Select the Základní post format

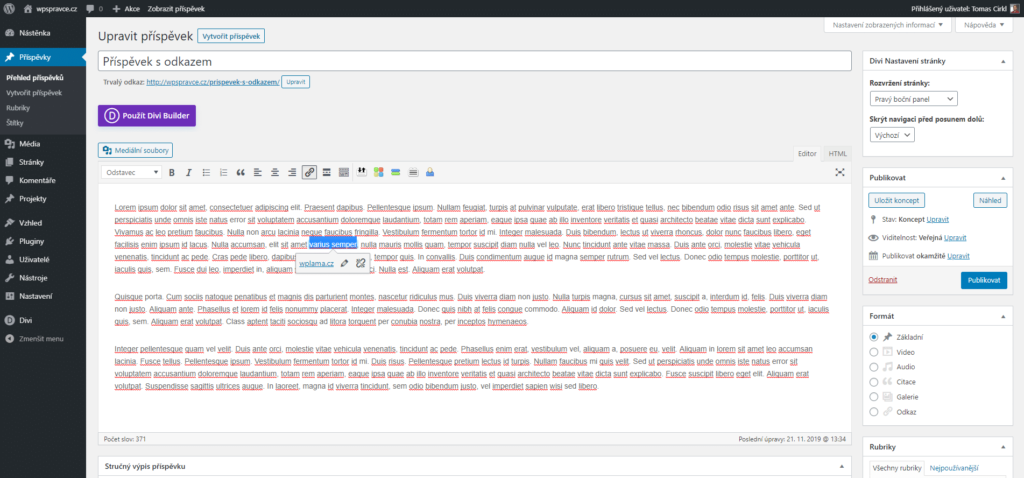click(x=874, y=337)
